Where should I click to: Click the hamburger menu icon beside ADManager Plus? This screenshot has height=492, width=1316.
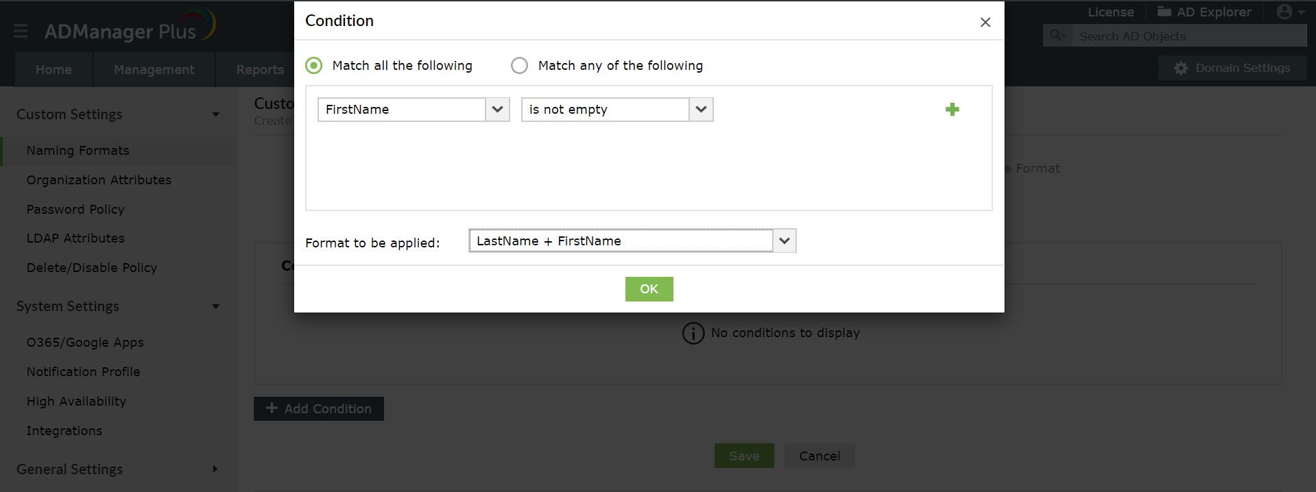click(21, 31)
